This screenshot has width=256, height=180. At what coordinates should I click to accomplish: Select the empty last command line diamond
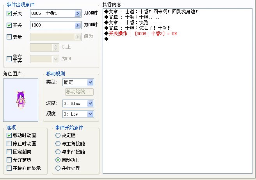[106, 39]
